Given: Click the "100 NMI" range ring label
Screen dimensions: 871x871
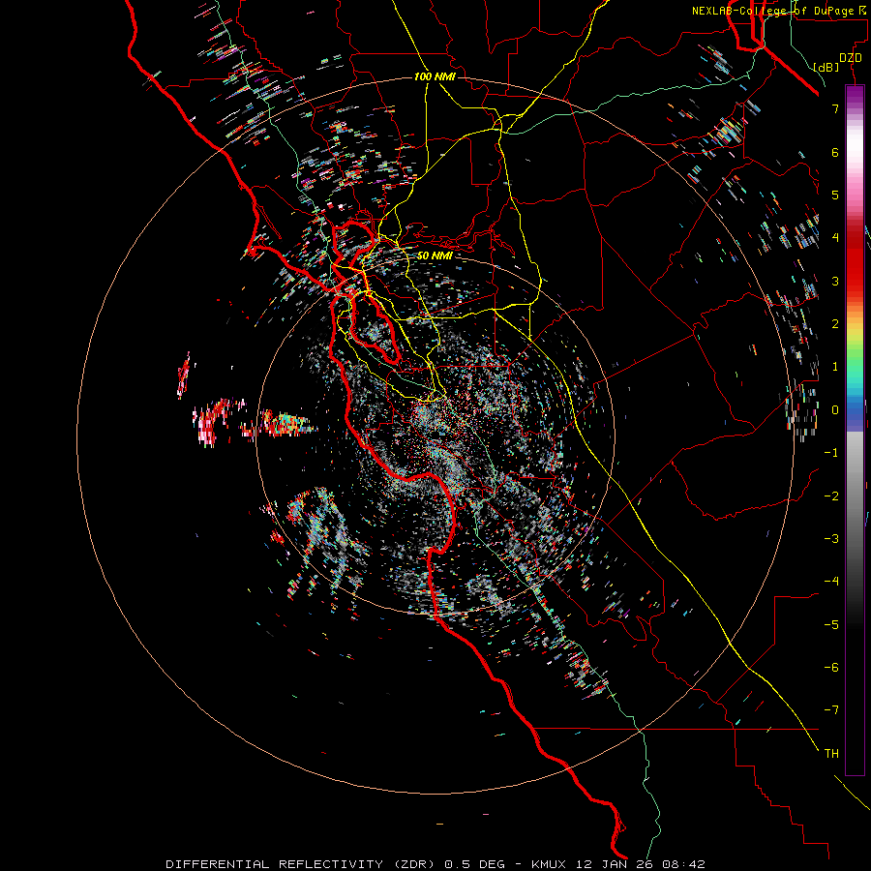Looking at the screenshot, I should point(435,76).
